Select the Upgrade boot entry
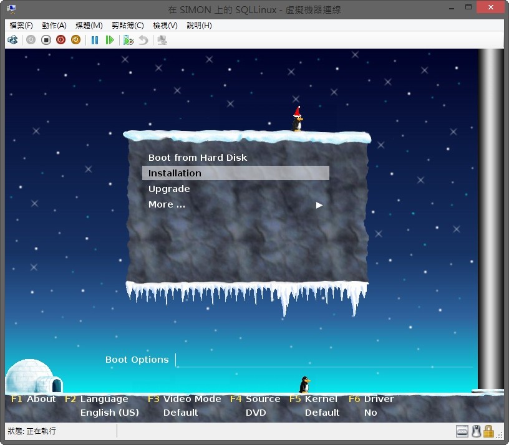Image resolution: width=509 pixels, height=445 pixels. (x=169, y=189)
